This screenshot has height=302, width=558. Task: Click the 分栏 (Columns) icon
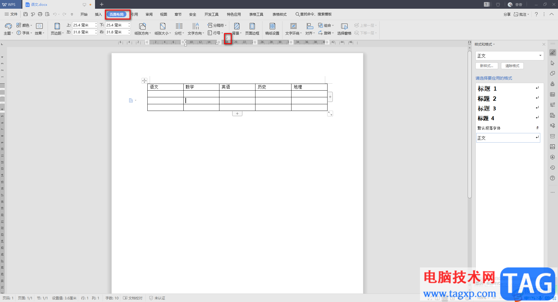click(x=179, y=26)
